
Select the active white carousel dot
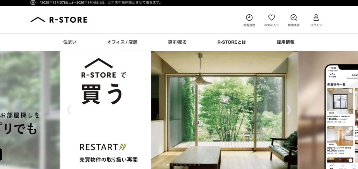(x=168, y=165)
